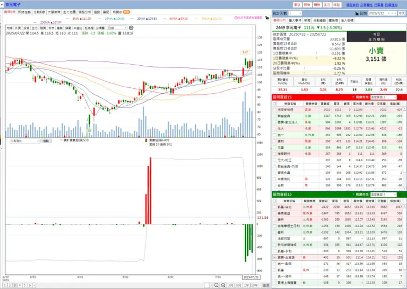This screenshot has height=289, width=407.
Task: Click help icon in green 區間賣超15 header
Action: tap(353, 195)
